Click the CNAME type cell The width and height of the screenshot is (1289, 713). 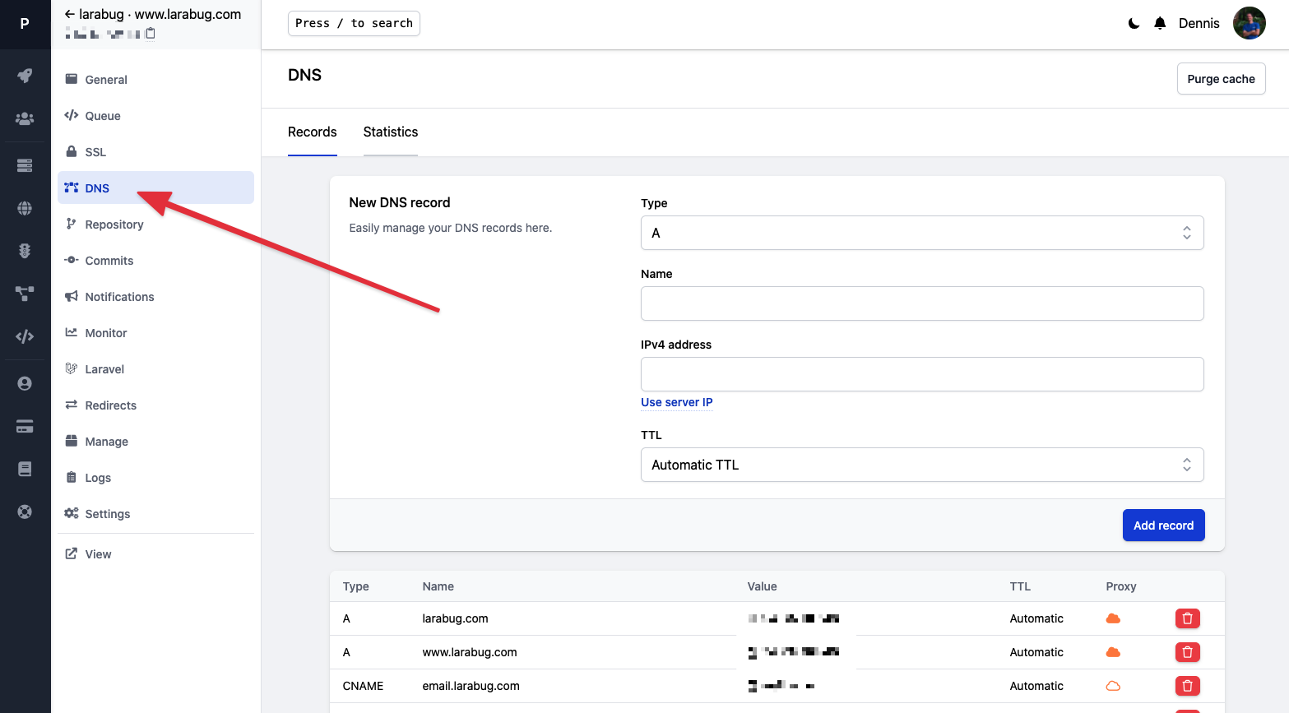pos(363,686)
